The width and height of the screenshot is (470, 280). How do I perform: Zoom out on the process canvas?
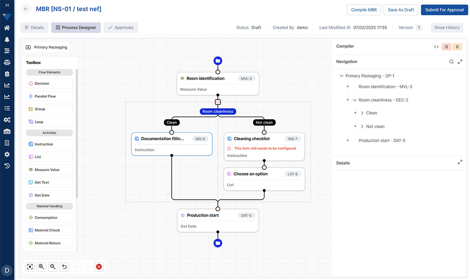tap(53, 267)
